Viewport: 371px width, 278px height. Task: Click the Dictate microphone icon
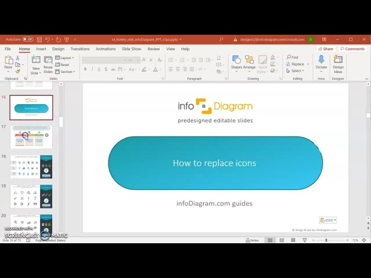coord(321,59)
